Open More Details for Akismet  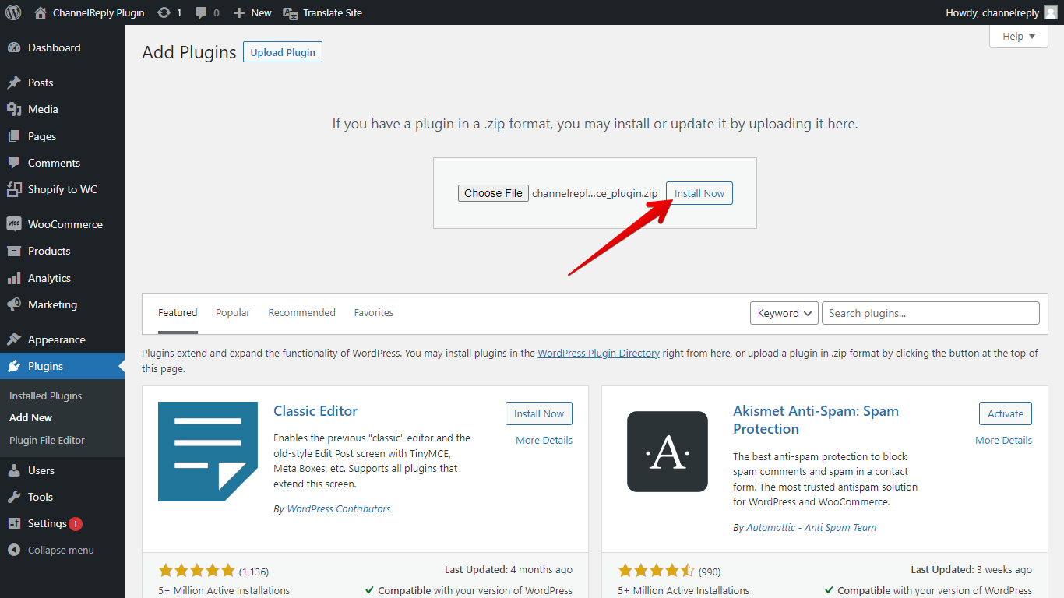[1003, 440]
